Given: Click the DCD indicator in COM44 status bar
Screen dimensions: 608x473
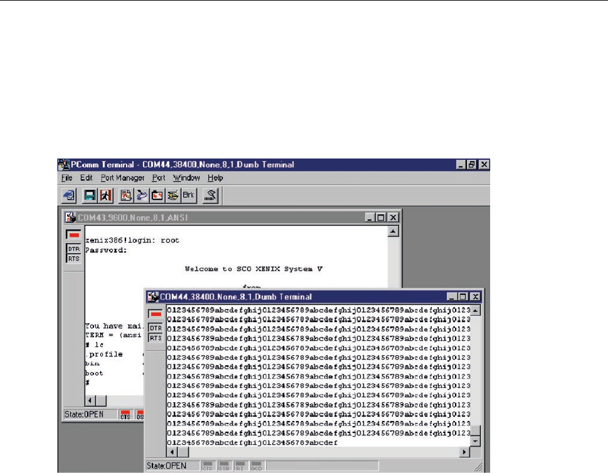Looking at the screenshot, I should [256, 466].
